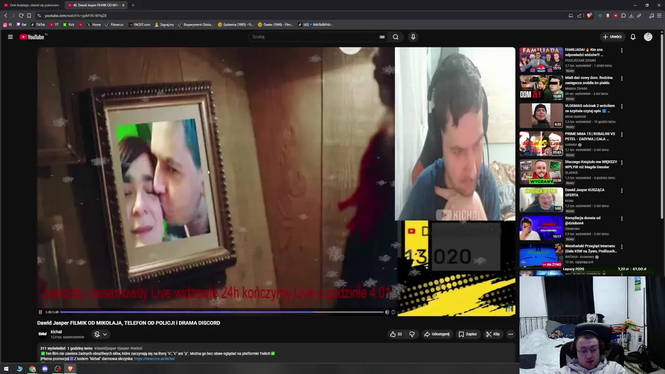Open options menu for KUSZĄCA OFERTA video
665x374 pixels.
coord(621,191)
